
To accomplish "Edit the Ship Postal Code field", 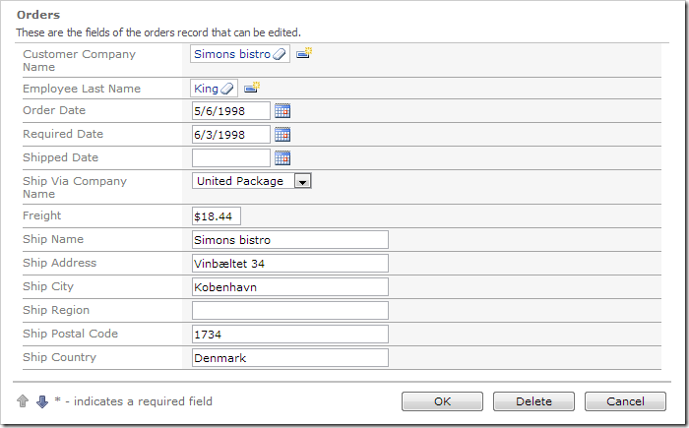I will [290, 335].
